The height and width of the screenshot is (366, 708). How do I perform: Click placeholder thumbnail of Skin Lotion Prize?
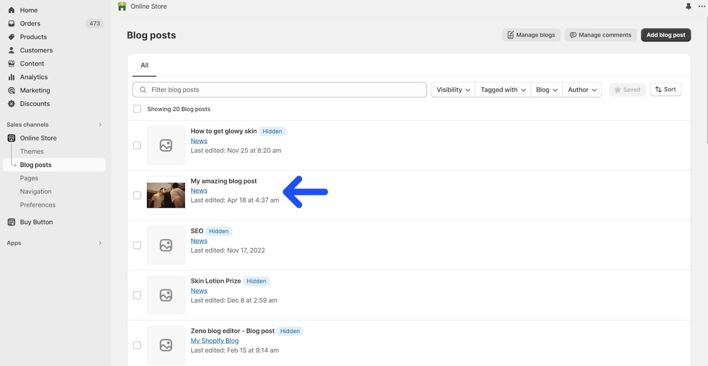tap(166, 295)
